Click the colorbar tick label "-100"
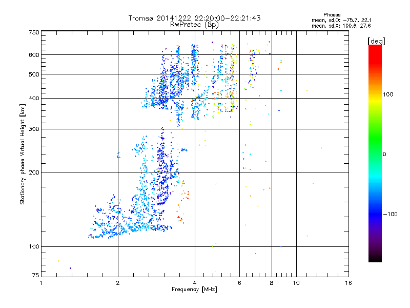410x308 pixels. (390, 214)
